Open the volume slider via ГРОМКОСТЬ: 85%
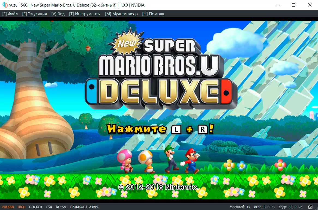318x210 pixels. coord(85,207)
